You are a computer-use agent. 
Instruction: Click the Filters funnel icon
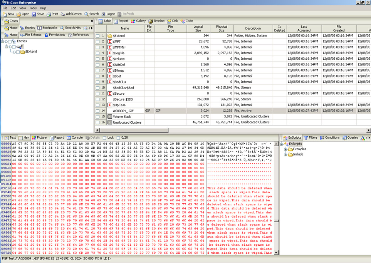[x=306, y=137]
